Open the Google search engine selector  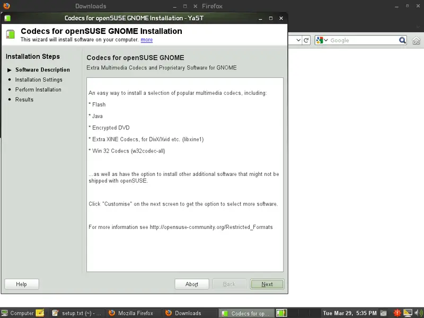click(x=322, y=40)
